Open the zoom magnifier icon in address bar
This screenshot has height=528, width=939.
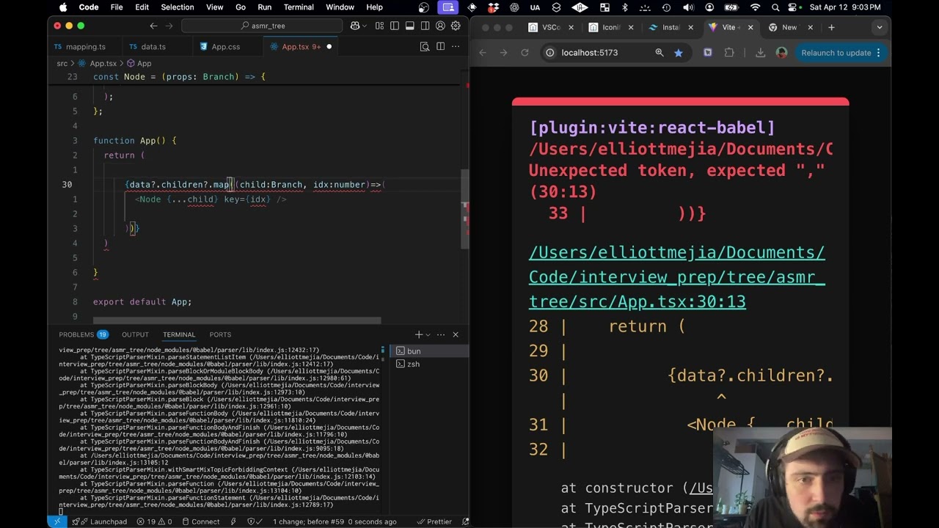tap(660, 53)
